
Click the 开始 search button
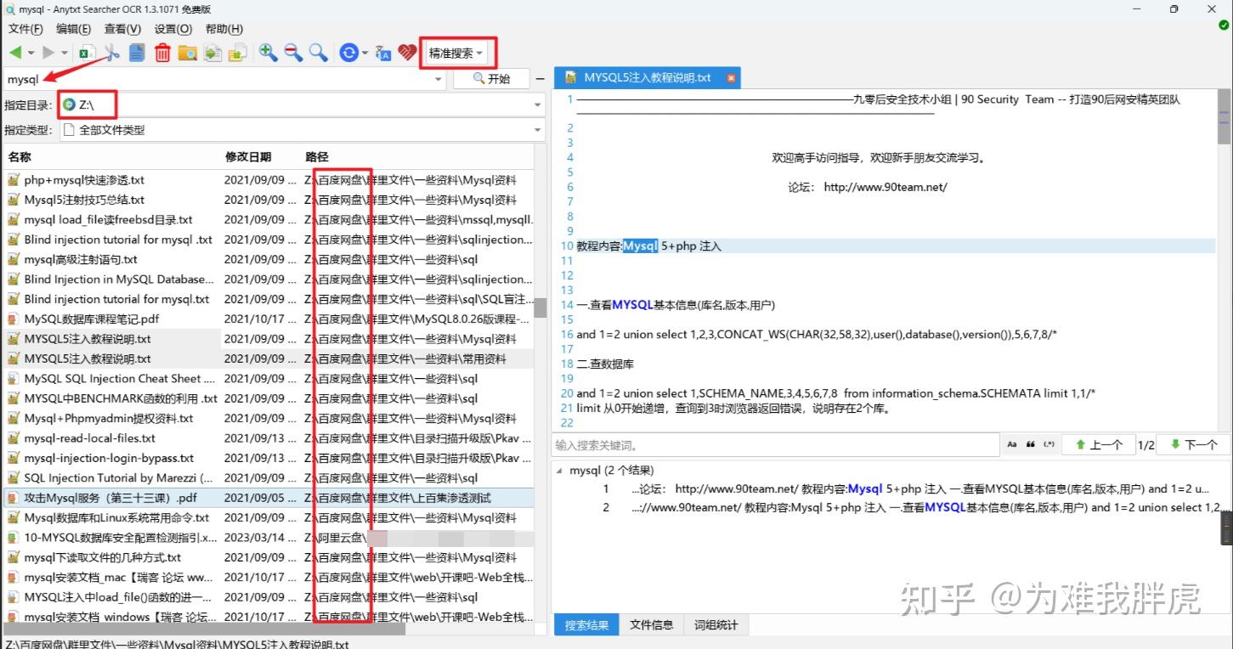[x=493, y=78]
